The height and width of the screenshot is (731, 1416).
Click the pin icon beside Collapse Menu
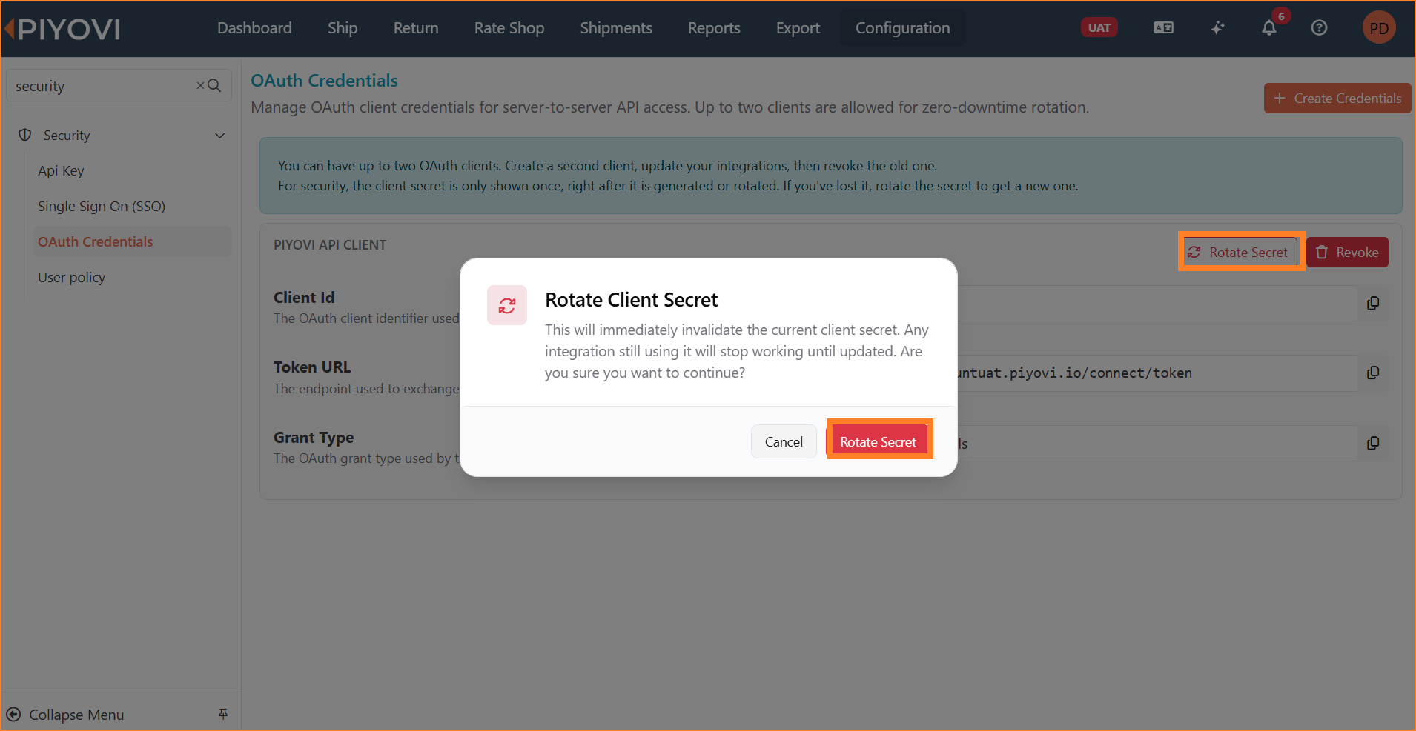223,714
